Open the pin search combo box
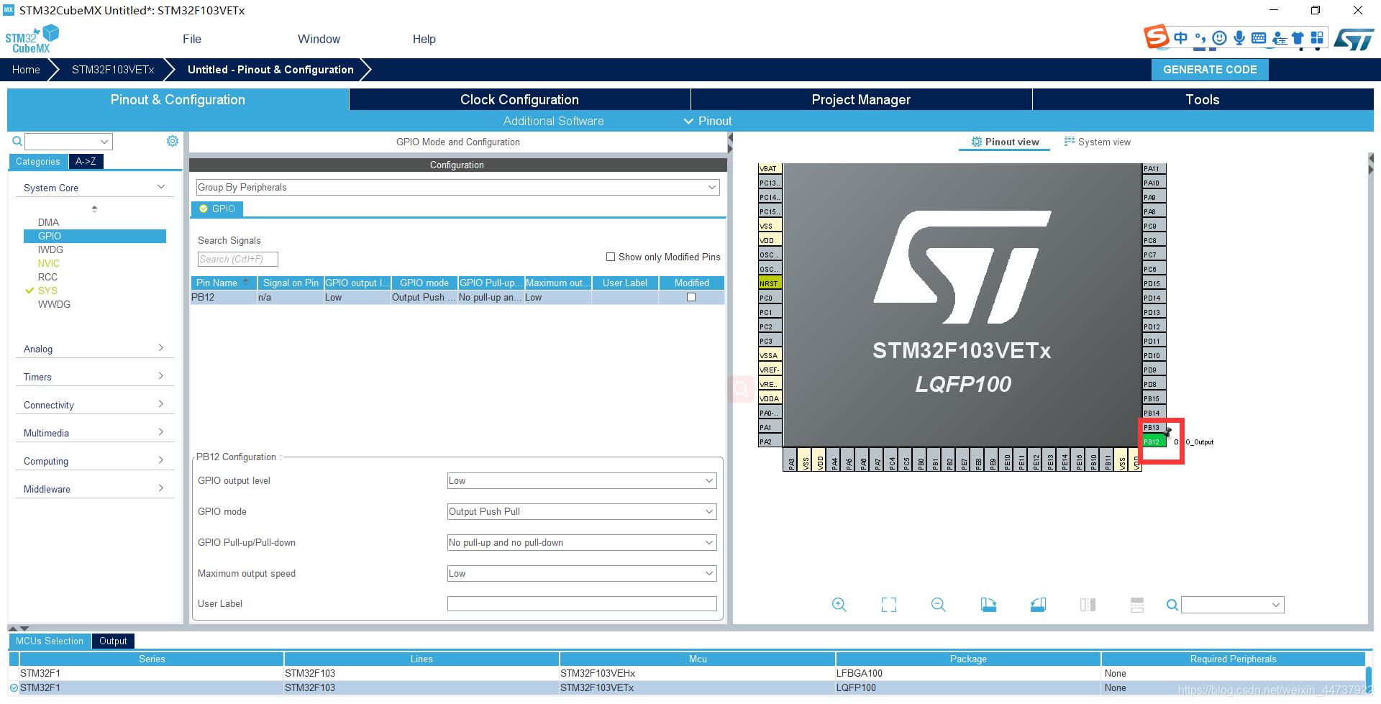 pos(1233,605)
